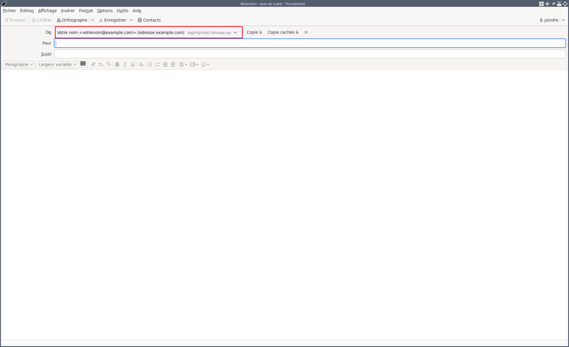Outdent the paragraph
This screenshot has height=347, width=569.
coord(165,64)
